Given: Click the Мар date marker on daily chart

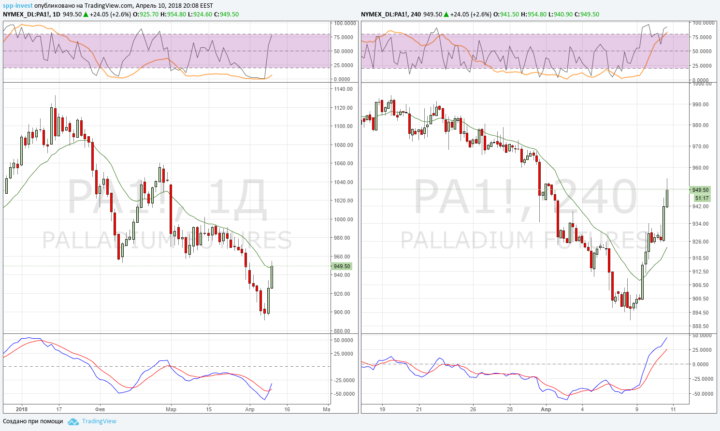Looking at the screenshot, I should click(x=171, y=409).
